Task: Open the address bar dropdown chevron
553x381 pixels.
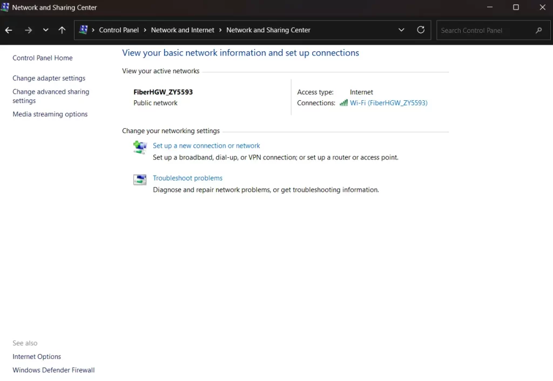Action: click(x=401, y=30)
